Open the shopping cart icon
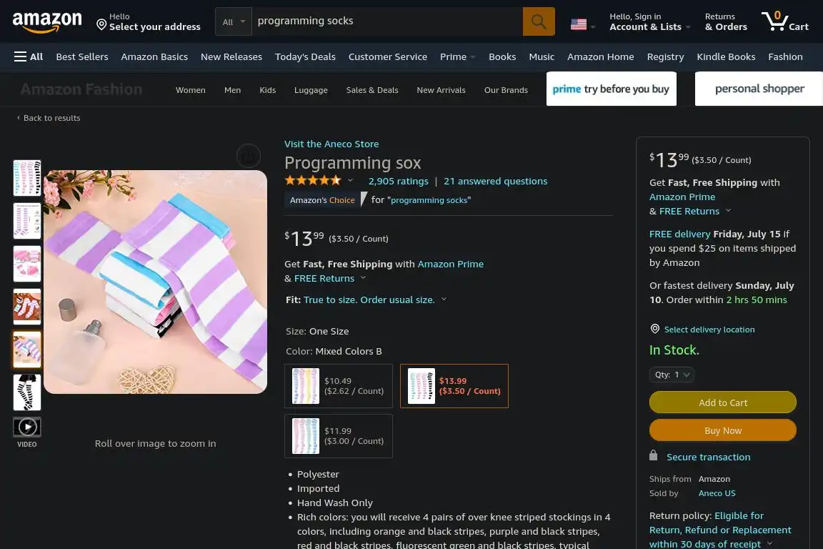This screenshot has width=823, height=549. 784,21
